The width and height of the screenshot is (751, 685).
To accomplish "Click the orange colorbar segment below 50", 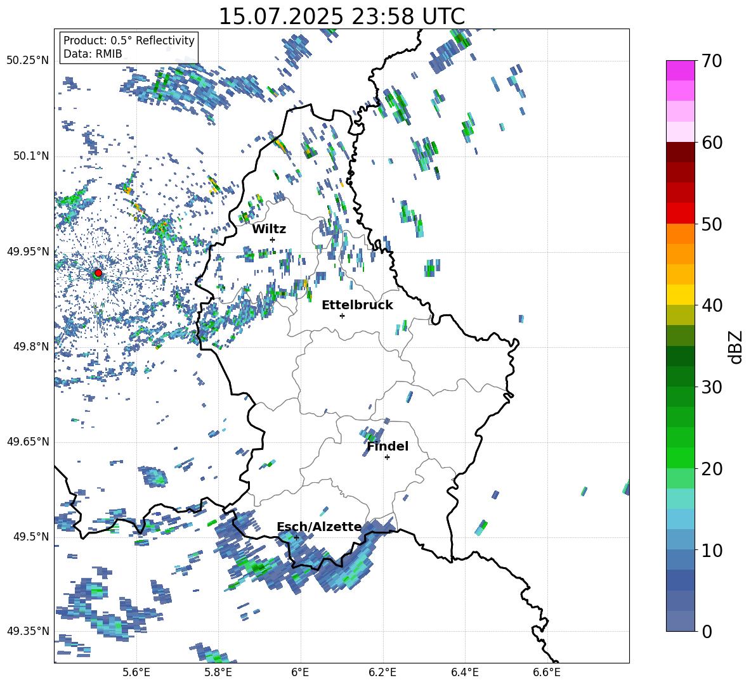I will point(680,233).
